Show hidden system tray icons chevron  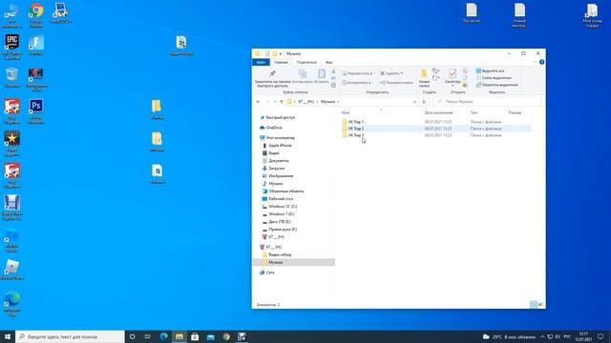coord(542,336)
